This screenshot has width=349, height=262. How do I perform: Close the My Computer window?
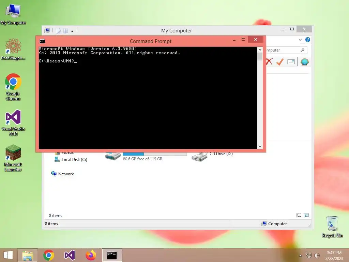pyautogui.click(x=304, y=29)
